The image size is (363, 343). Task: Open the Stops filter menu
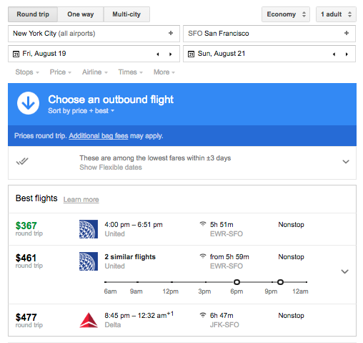27,72
